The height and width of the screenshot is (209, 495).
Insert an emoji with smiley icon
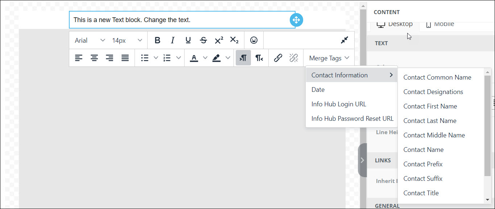254,40
